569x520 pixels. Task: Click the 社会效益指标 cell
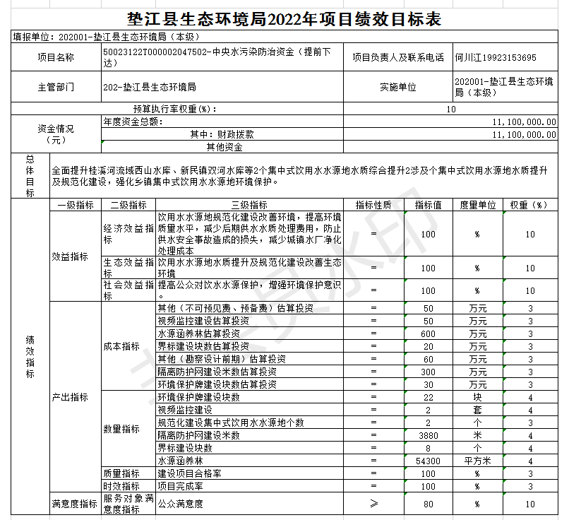coord(128,290)
